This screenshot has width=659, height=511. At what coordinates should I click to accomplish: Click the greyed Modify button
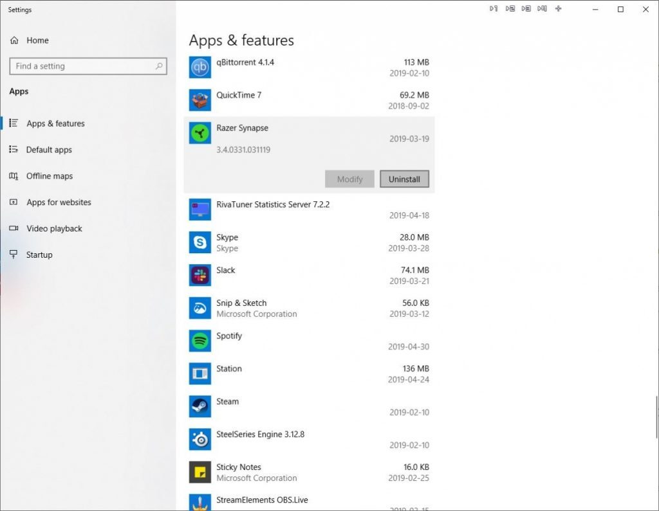tap(349, 179)
